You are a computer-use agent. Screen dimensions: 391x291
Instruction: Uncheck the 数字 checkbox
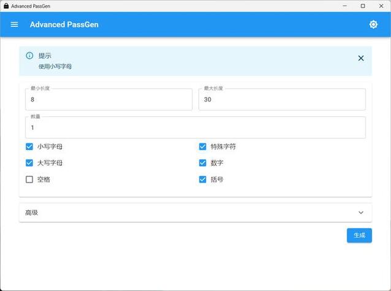[202, 163]
